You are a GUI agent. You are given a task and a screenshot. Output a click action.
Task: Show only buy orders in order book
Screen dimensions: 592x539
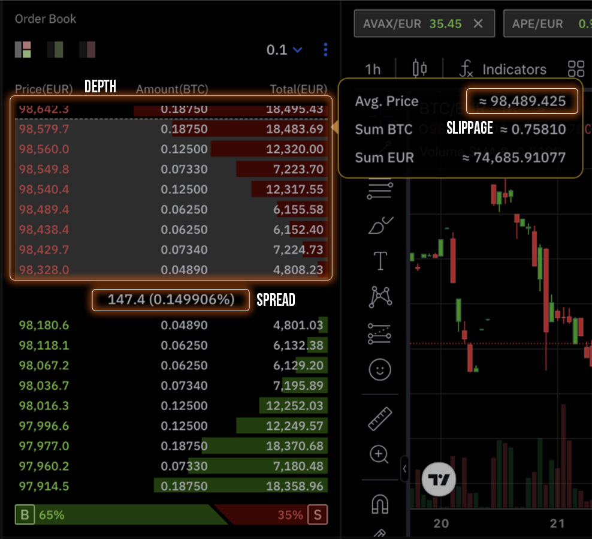tap(55, 49)
